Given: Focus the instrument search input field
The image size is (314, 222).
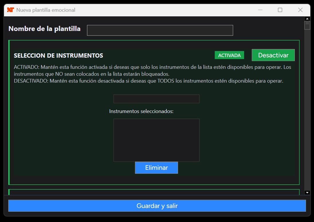Looking at the screenshot, I should pyautogui.click(x=156, y=99).
